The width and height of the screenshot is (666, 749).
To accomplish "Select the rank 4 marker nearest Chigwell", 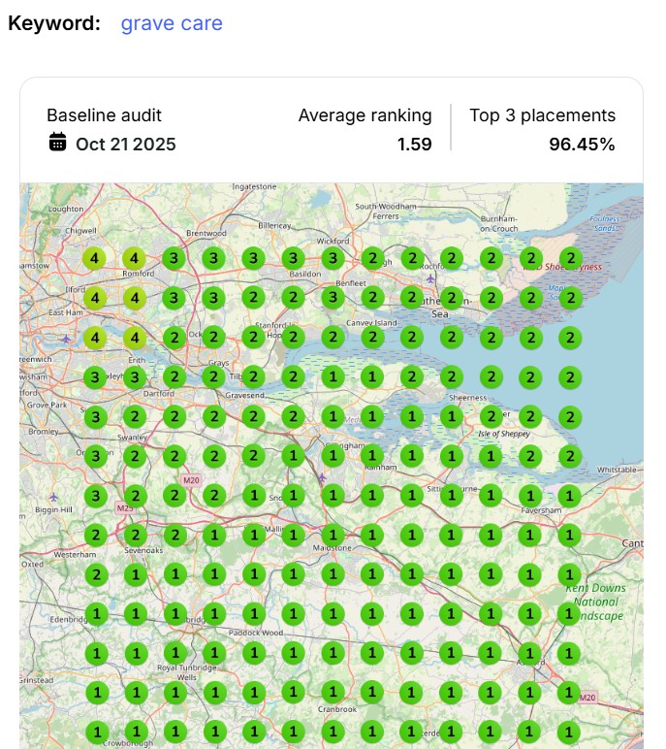I will [94, 258].
